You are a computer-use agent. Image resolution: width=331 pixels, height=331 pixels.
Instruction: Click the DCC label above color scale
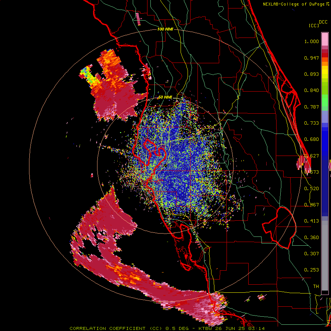tap(323, 22)
